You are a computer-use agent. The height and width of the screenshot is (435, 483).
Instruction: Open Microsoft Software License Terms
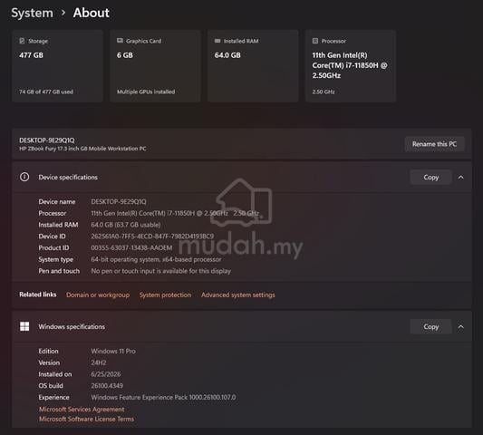pyautogui.click(x=87, y=419)
